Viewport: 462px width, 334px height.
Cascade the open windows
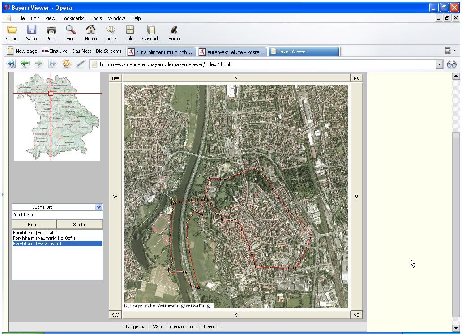point(151,33)
